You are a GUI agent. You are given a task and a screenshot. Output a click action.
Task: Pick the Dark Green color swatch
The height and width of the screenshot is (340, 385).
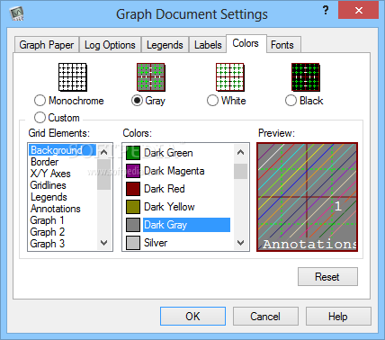[x=133, y=153]
